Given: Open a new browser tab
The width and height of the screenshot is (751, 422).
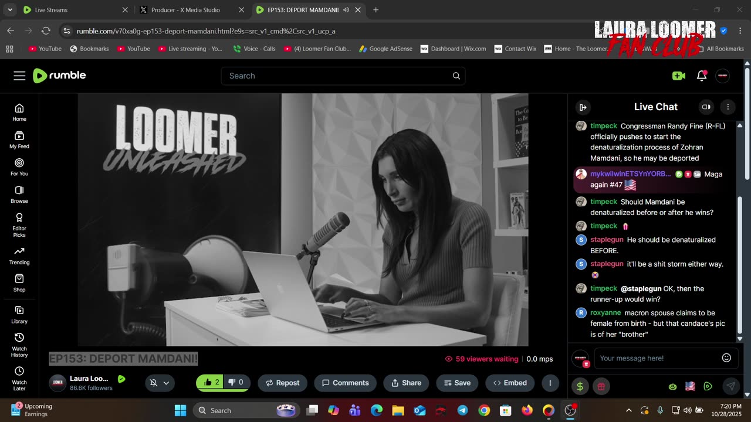Looking at the screenshot, I should pos(375,10).
